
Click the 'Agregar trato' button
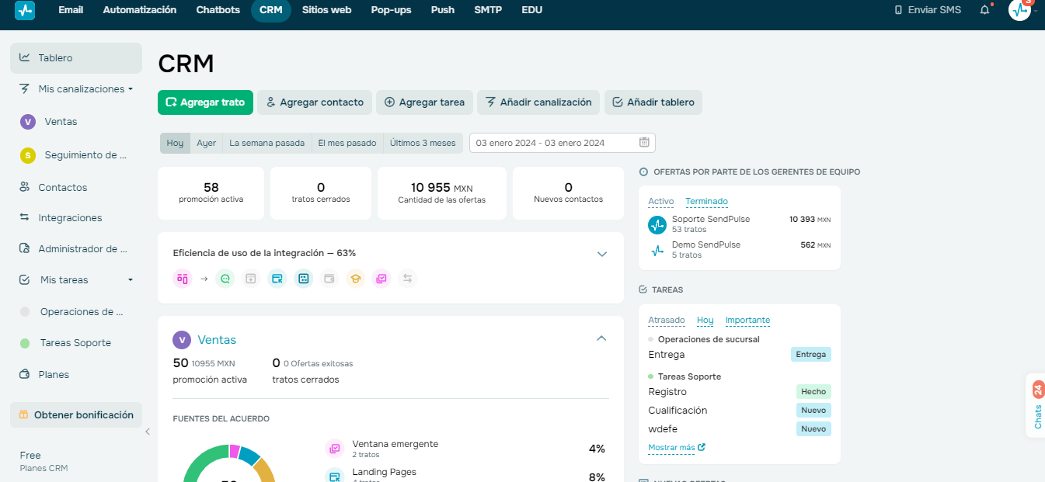[205, 102]
